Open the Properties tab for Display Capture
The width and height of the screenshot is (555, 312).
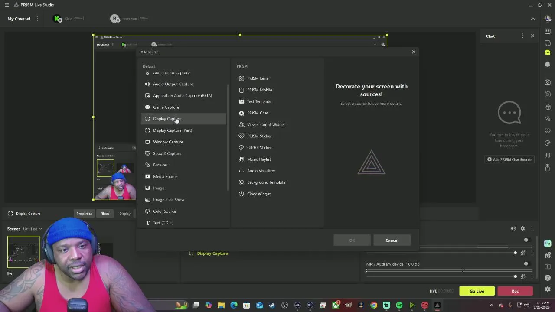(84, 214)
